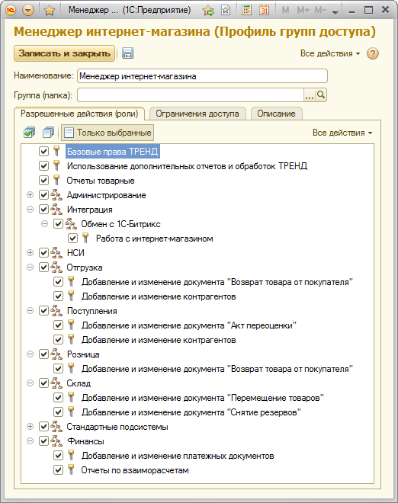Collapse the Склад tree node
The image size is (398, 503).
click(x=30, y=383)
